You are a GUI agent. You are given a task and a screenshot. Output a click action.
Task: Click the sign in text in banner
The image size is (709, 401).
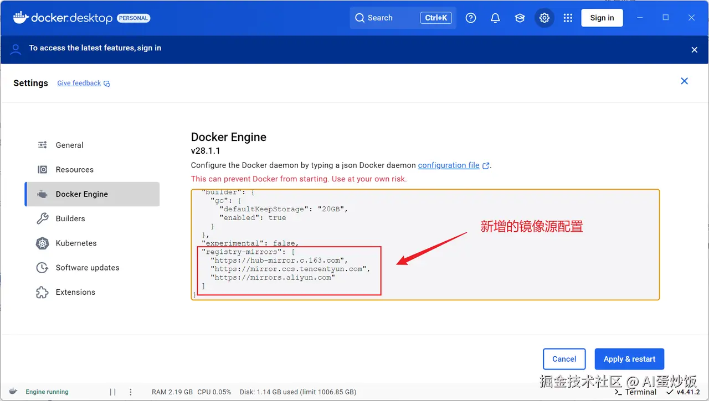[x=149, y=48]
